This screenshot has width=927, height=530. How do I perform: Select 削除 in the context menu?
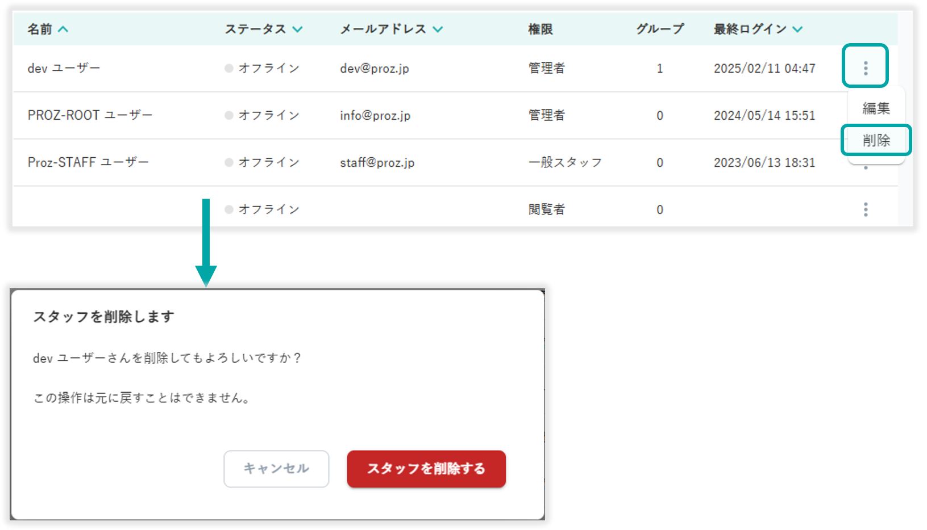point(876,140)
